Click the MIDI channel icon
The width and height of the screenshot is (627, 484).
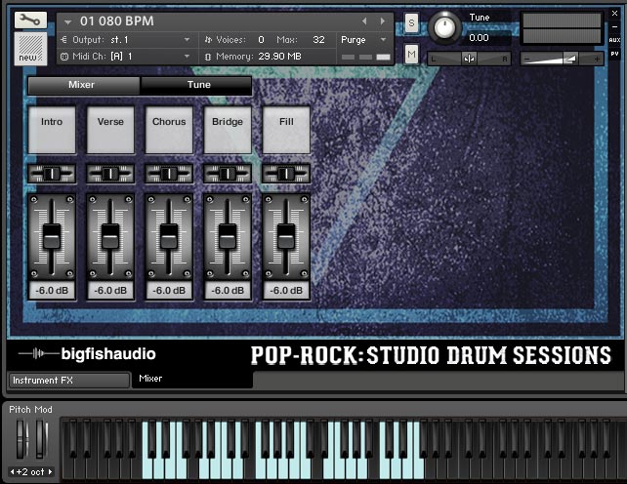pyautogui.click(x=64, y=57)
